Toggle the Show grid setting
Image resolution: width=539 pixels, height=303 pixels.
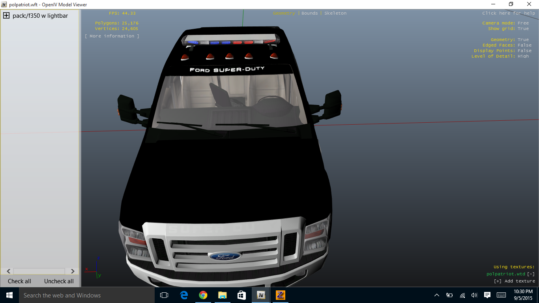[523, 28]
